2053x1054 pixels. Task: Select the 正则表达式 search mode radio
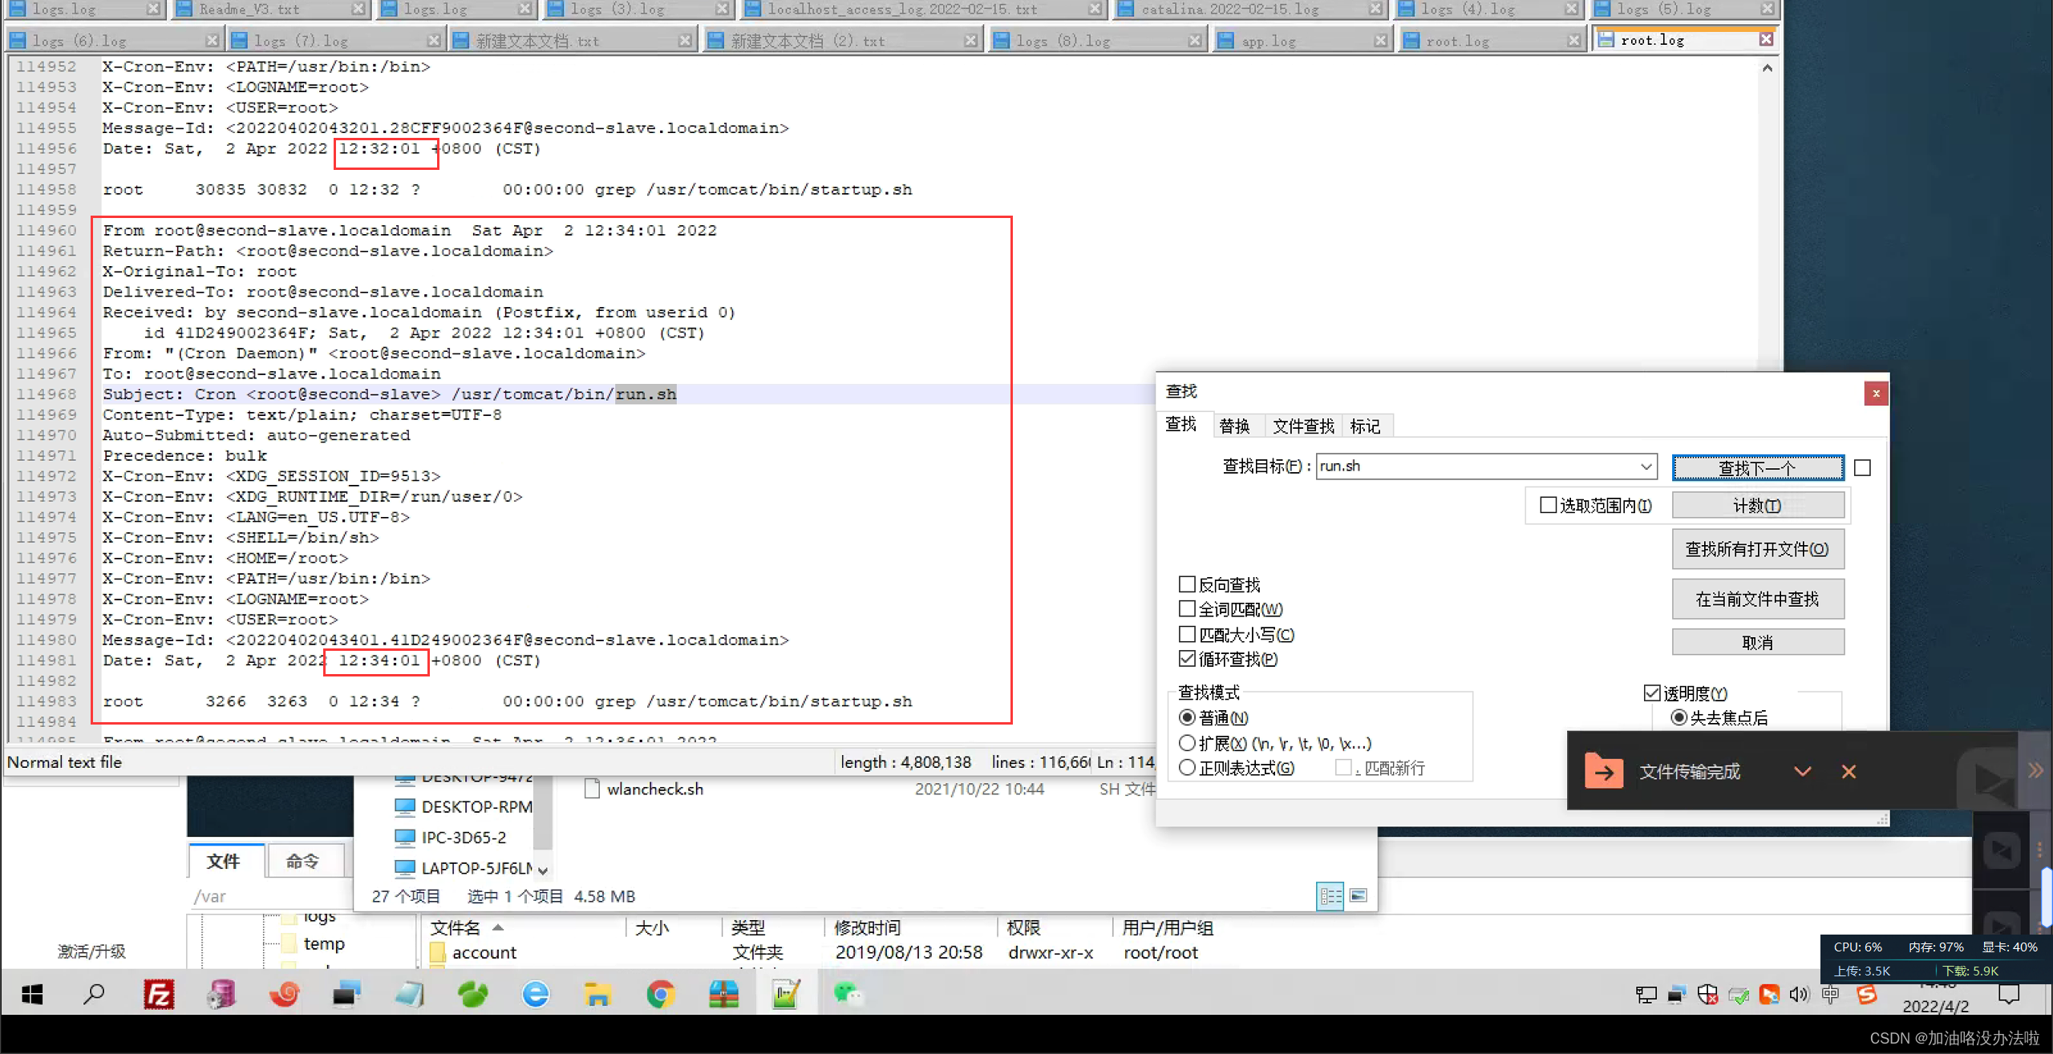(x=1187, y=768)
